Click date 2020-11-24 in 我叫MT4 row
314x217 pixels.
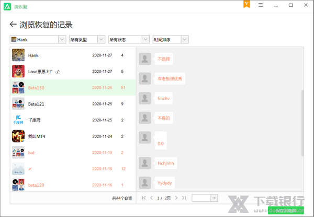(x=102, y=136)
